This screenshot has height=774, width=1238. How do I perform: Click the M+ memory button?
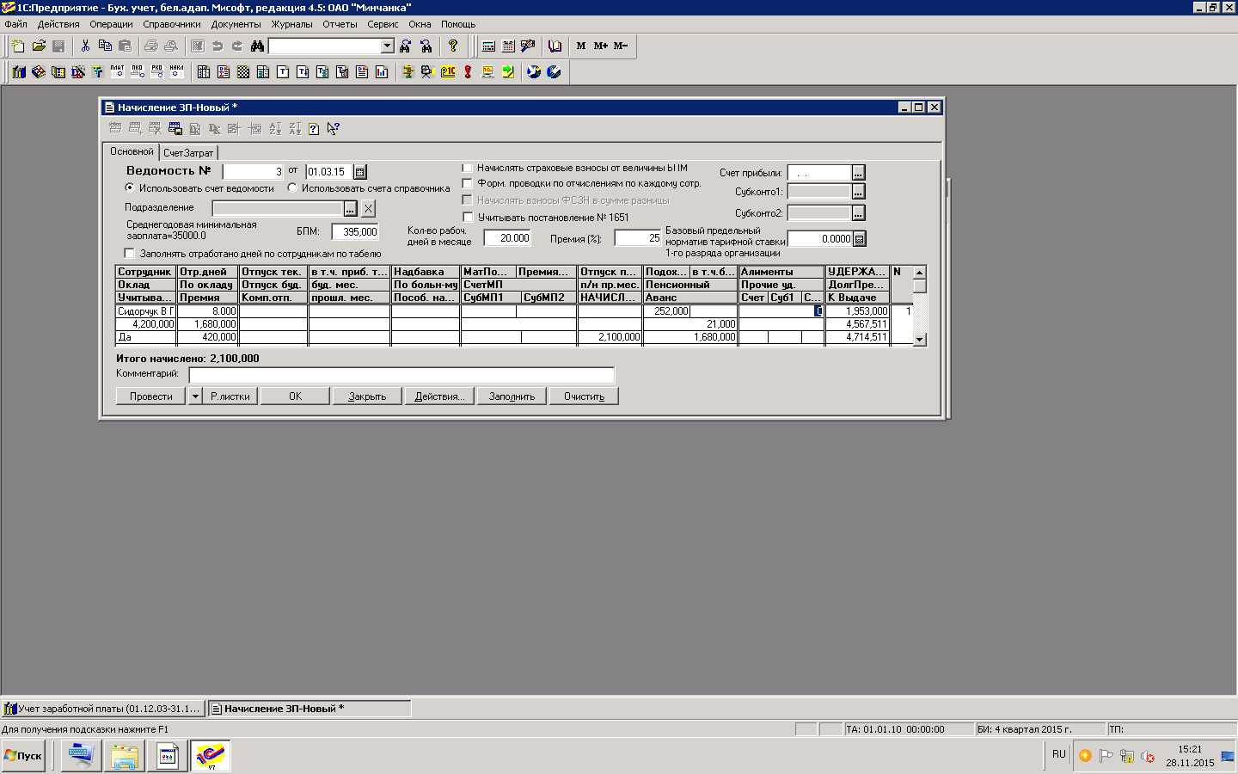601,46
